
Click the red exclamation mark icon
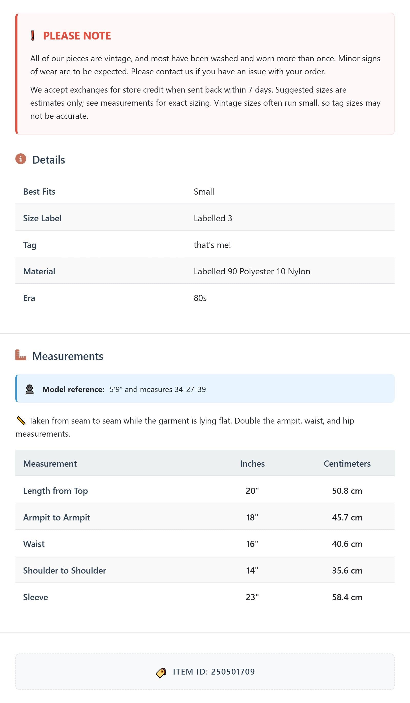click(x=33, y=36)
